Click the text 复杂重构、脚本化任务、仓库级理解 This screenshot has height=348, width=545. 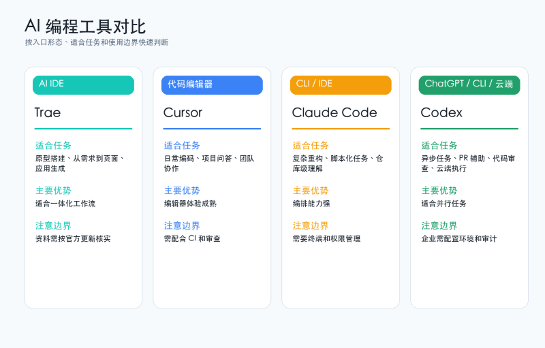337,163
